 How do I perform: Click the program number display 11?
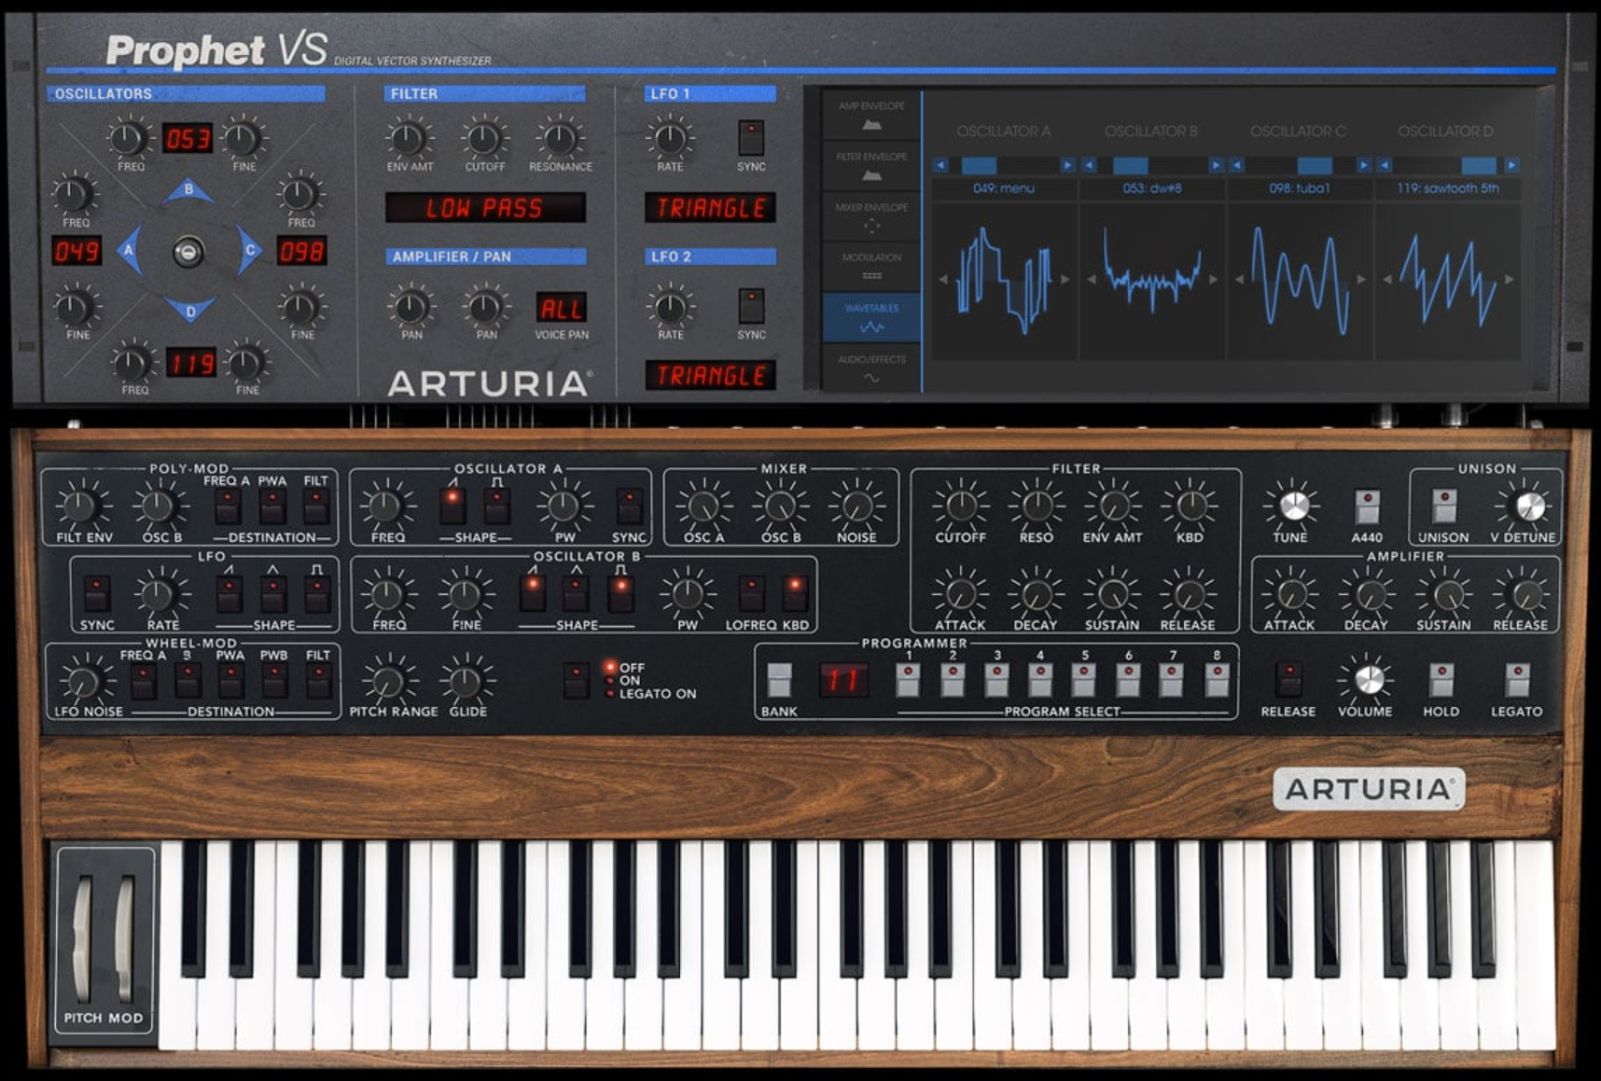843,680
